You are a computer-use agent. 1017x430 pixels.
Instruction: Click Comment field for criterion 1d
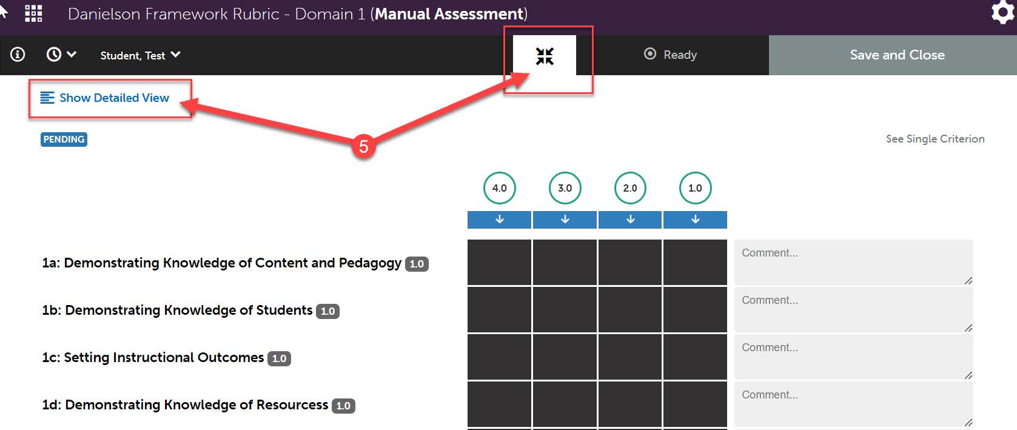click(x=854, y=404)
